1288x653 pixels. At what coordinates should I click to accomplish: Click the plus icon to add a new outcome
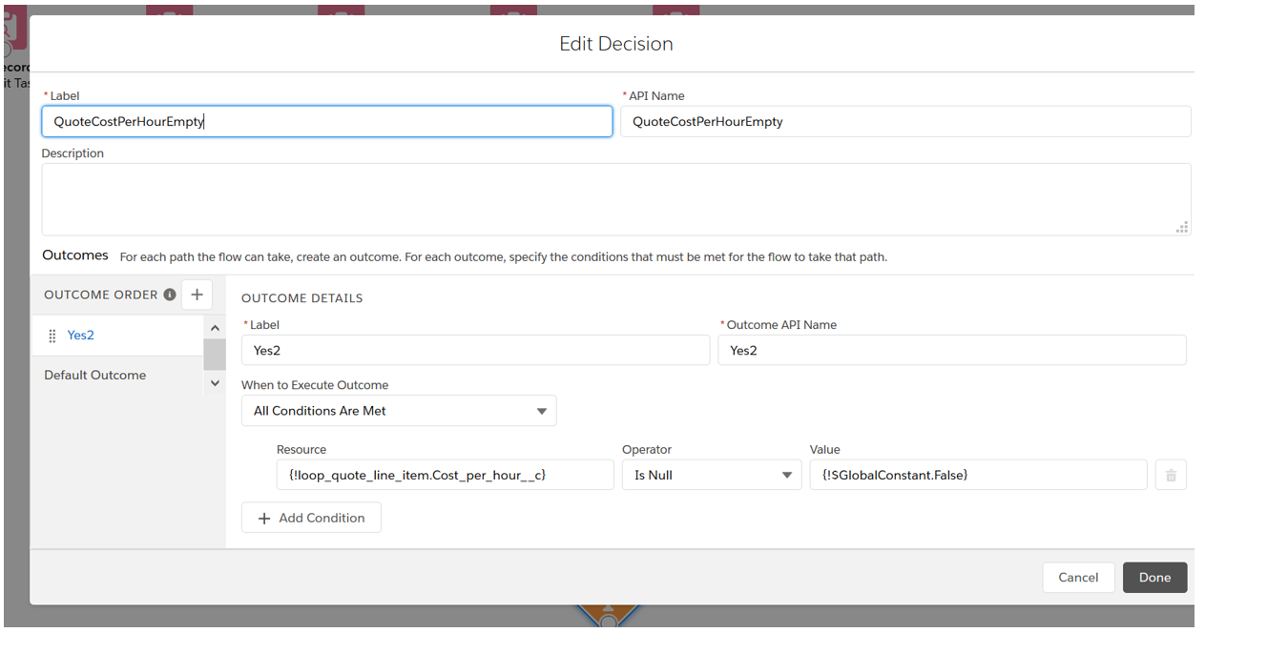click(197, 294)
